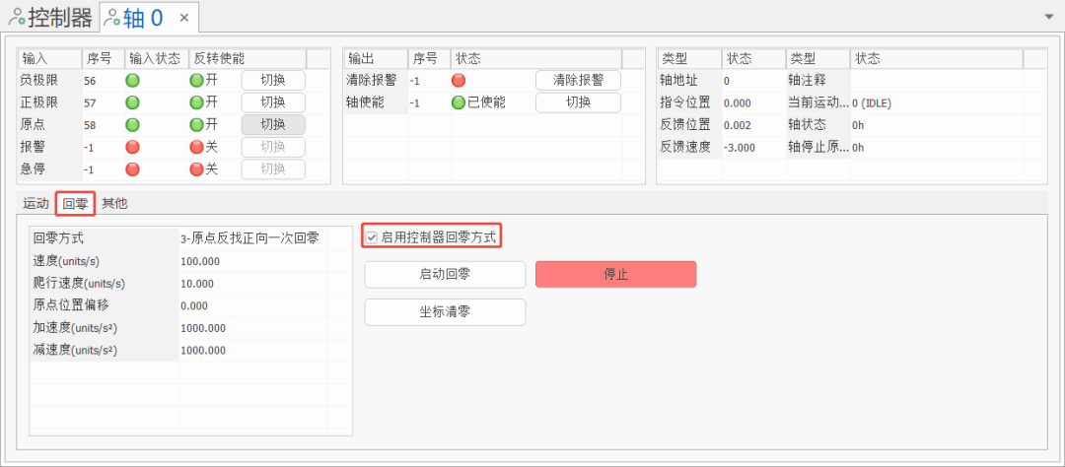Click 轴地址 value 0
Viewport: 1065px width, 467px height.
pos(753,81)
